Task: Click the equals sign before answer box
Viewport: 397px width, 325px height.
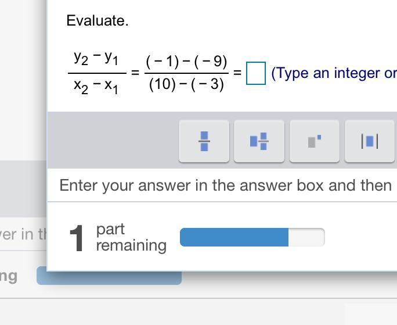Action: [x=237, y=73]
